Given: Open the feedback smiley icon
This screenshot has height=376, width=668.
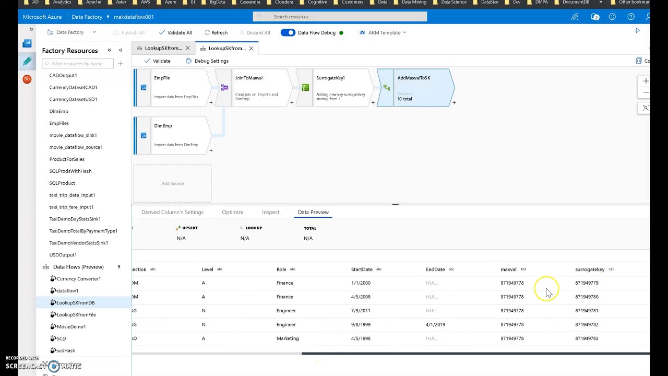Looking at the screenshot, I should [x=612, y=17].
